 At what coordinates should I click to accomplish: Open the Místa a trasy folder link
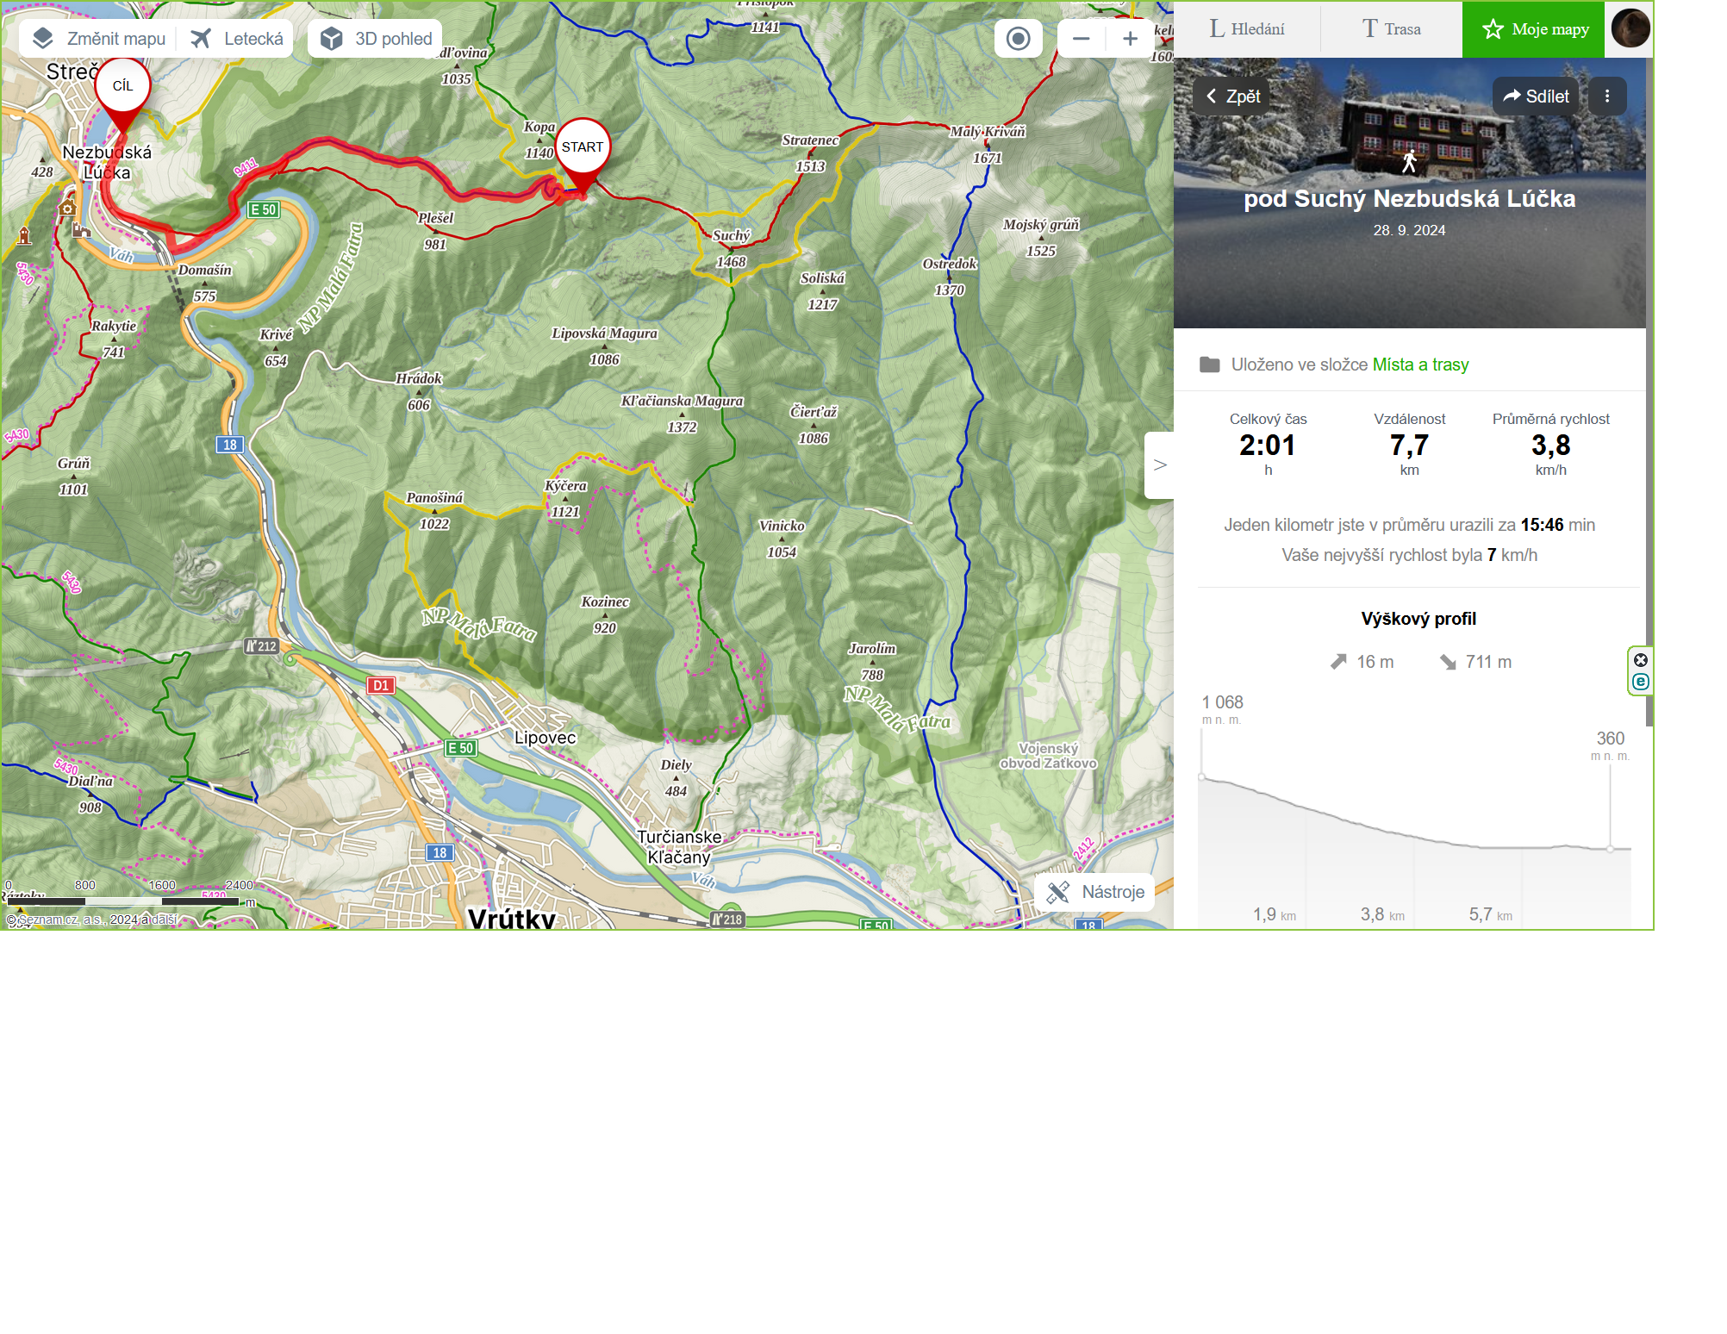(x=1420, y=365)
